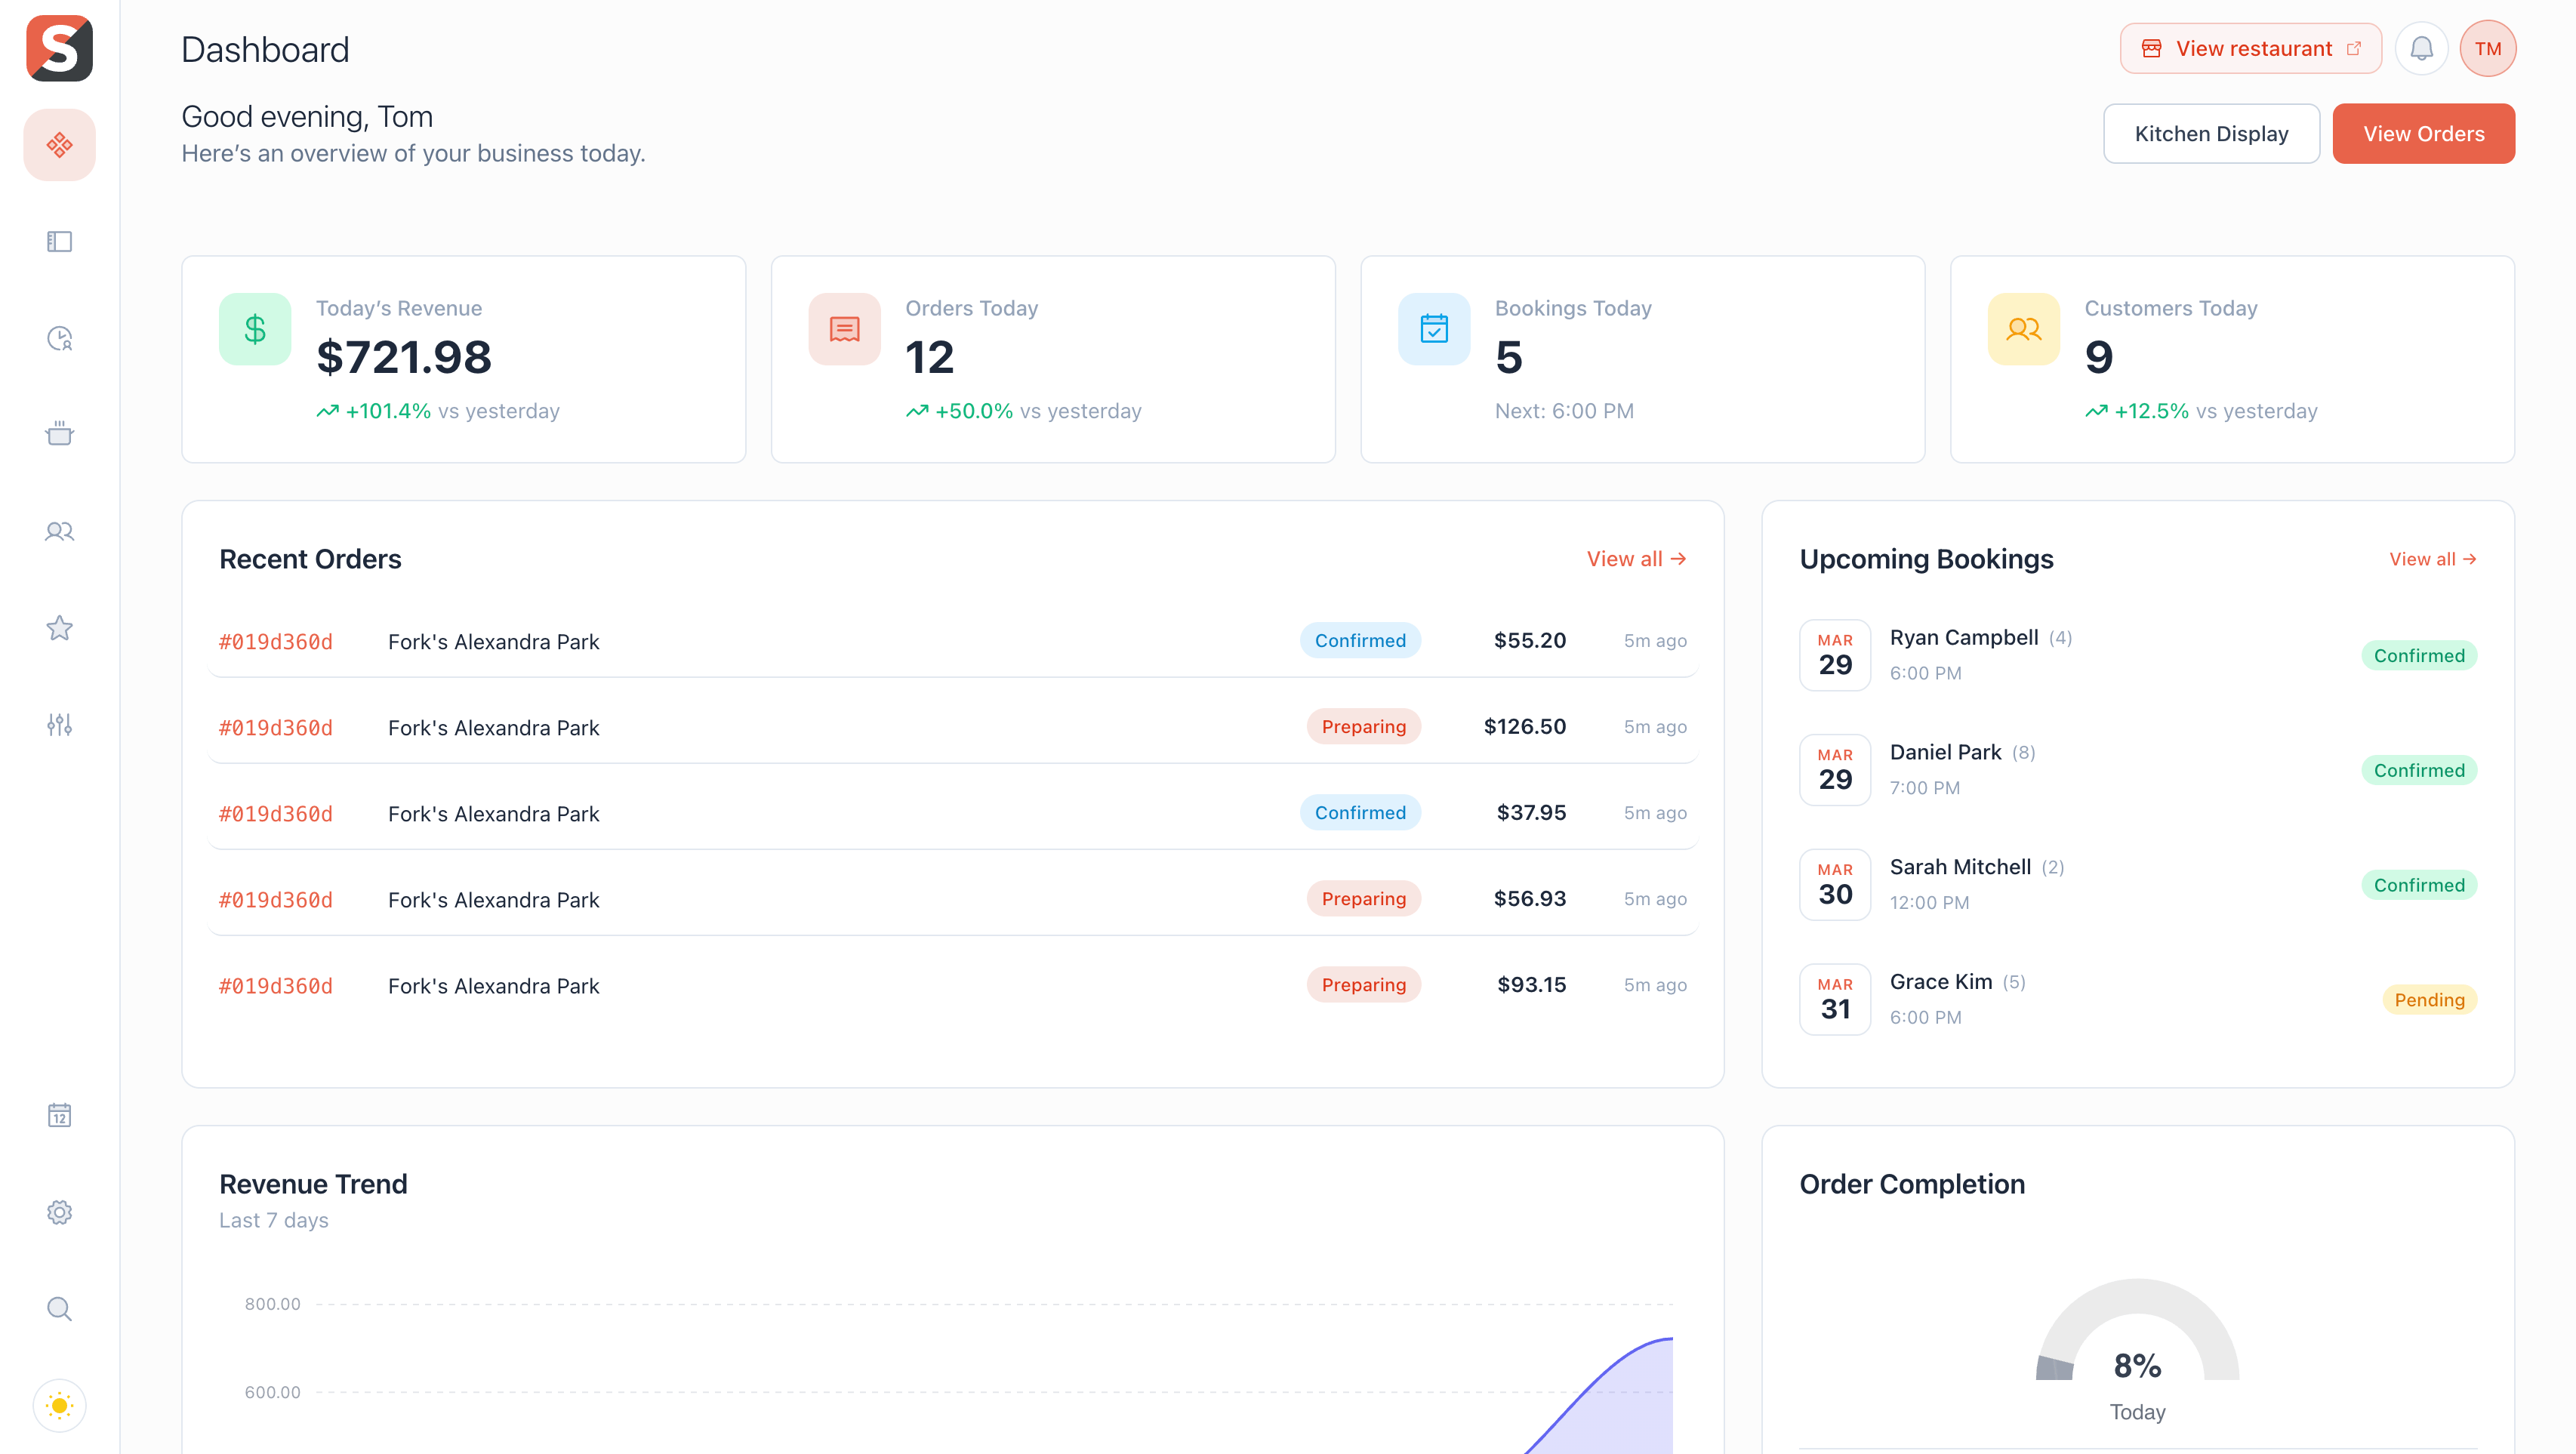The height and width of the screenshot is (1454, 2576).
Task: Open the TM profile avatar menu
Action: click(x=2489, y=47)
